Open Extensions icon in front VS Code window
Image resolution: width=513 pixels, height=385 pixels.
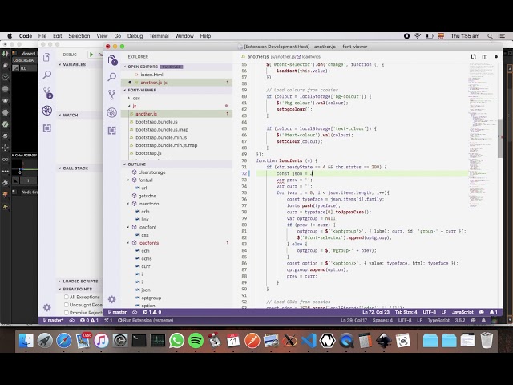coord(112,131)
